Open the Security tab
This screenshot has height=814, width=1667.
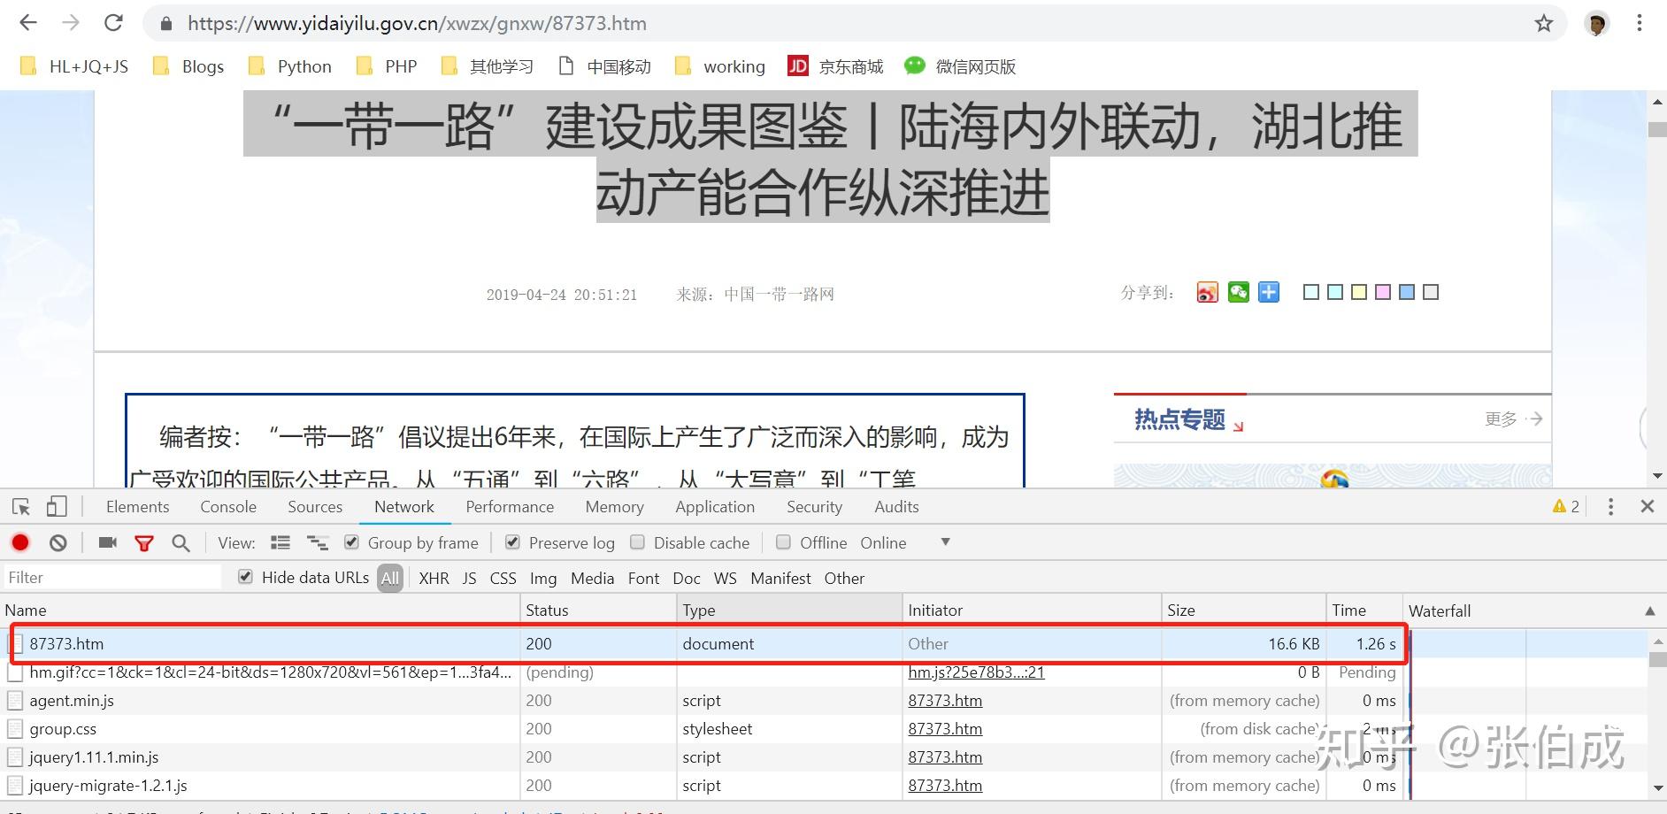coord(814,507)
